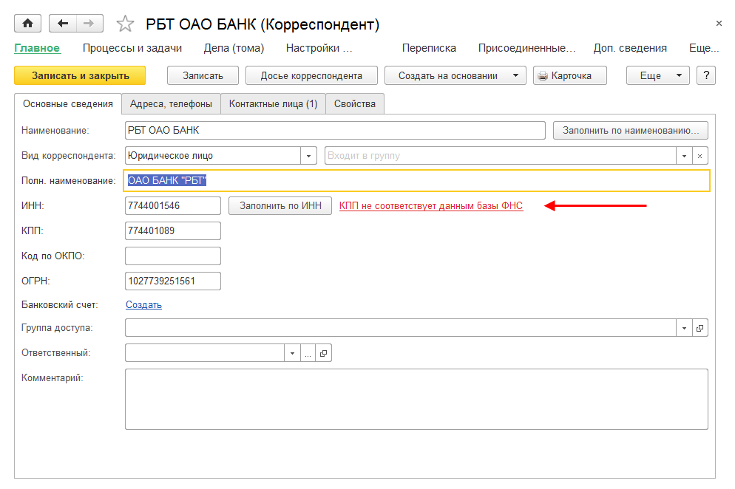Add form to favorites star
The height and width of the screenshot is (489, 735).
coord(125,24)
